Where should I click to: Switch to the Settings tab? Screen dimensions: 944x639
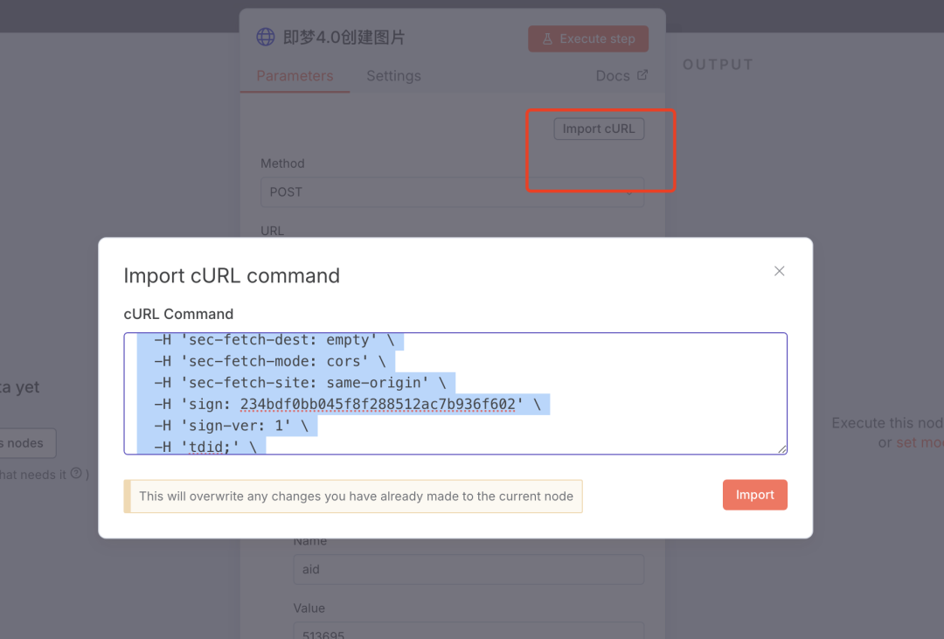pos(393,76)
